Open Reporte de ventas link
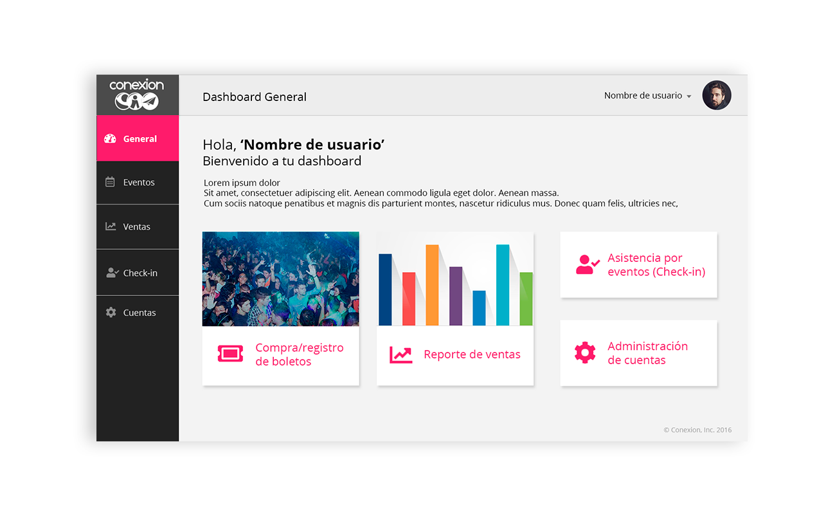Screen dimensions: 837x507 (472, 355)
